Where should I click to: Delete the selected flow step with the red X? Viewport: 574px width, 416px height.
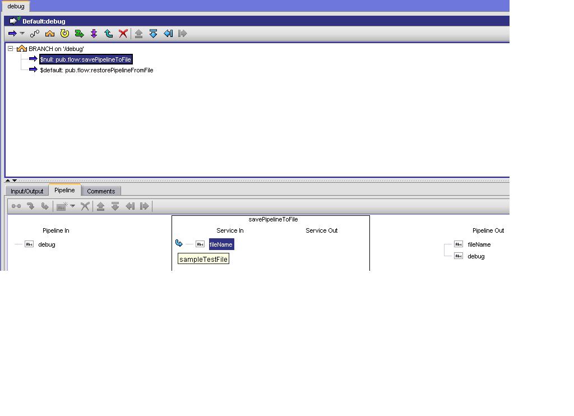coord(123,34)
